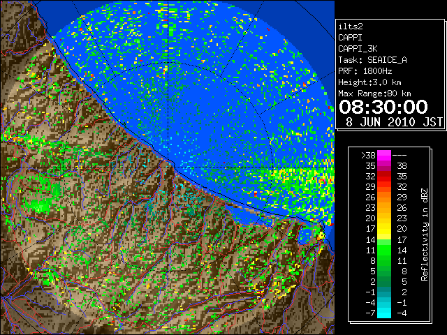Click the 'CAPPI' product type text
Screen dimensions: 447x335
click(350, 38)
